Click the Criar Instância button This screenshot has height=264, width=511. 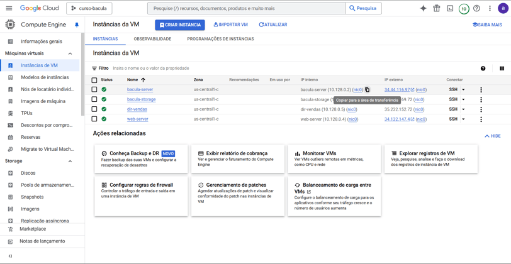point(180,25)
